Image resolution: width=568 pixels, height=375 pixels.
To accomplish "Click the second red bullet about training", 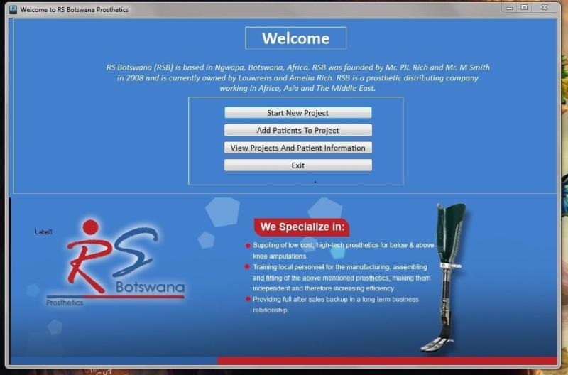I will click(x=247, y=267).
